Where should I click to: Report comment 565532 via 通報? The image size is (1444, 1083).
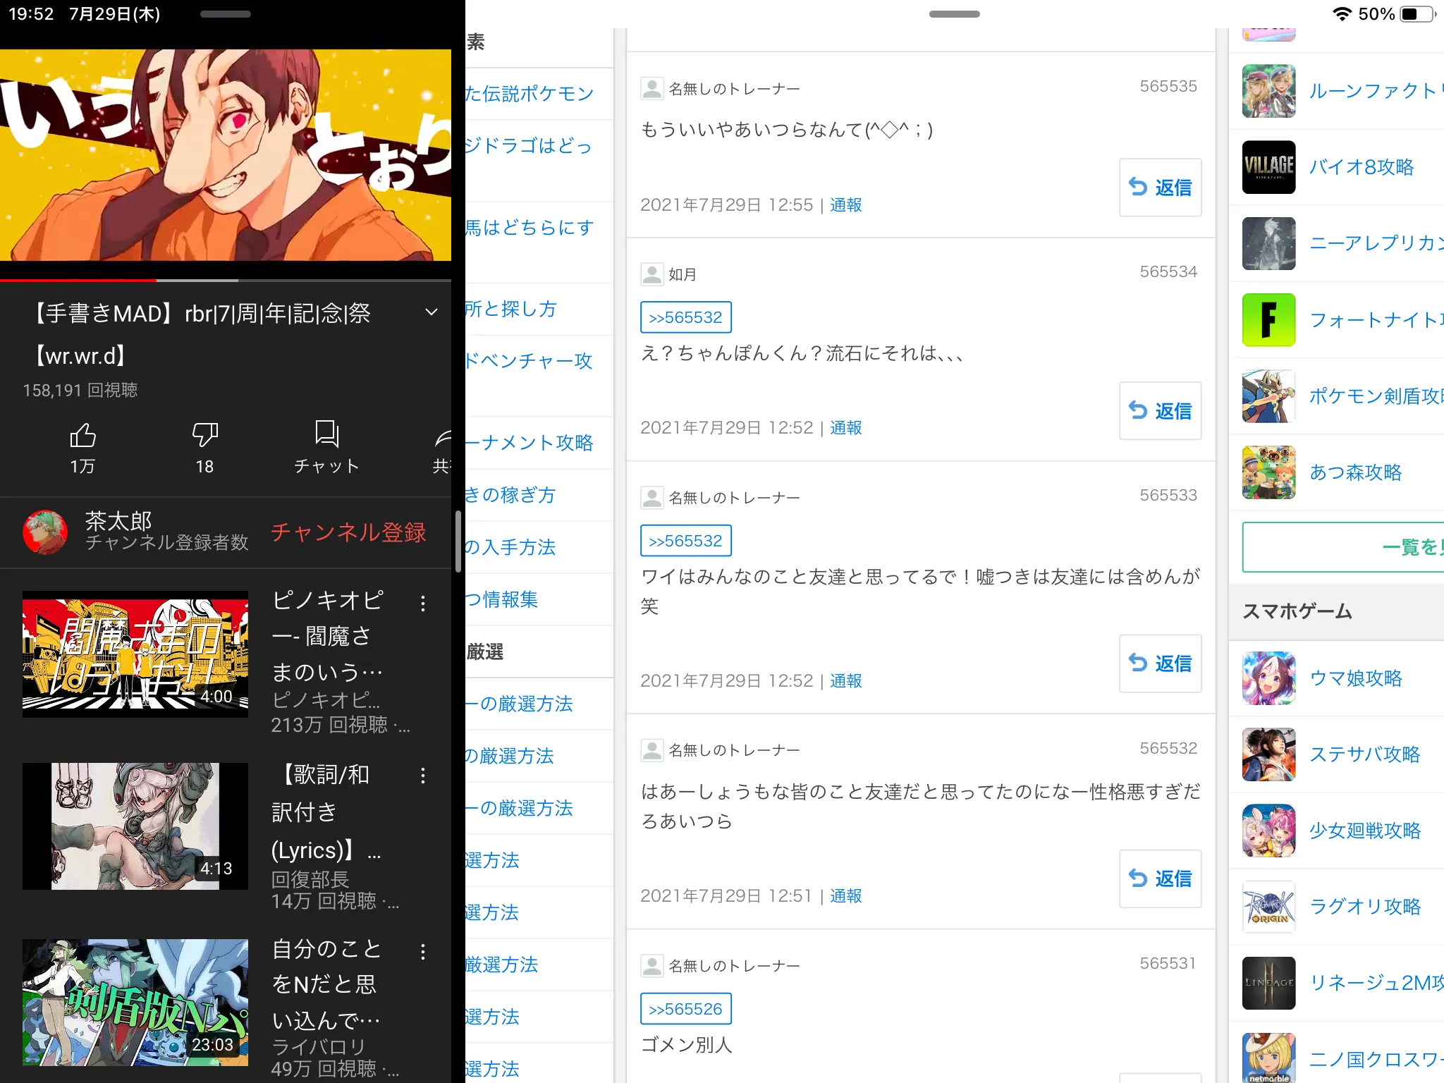846,896
